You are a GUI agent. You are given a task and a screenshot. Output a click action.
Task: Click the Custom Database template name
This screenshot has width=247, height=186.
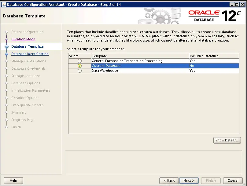pos(106,66)
